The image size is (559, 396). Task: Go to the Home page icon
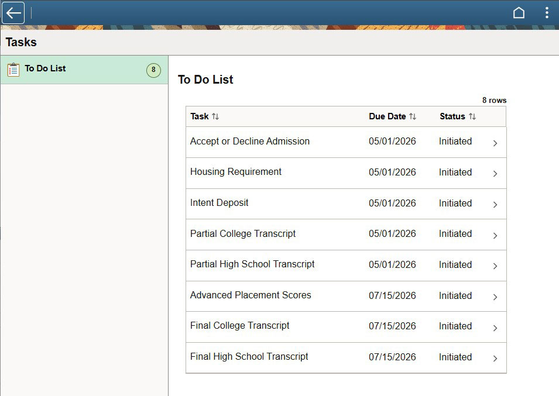pos(519,13)
